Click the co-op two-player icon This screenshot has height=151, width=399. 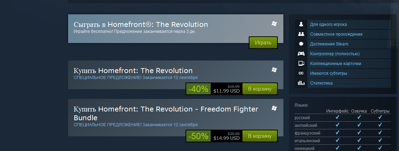point(301,34)
